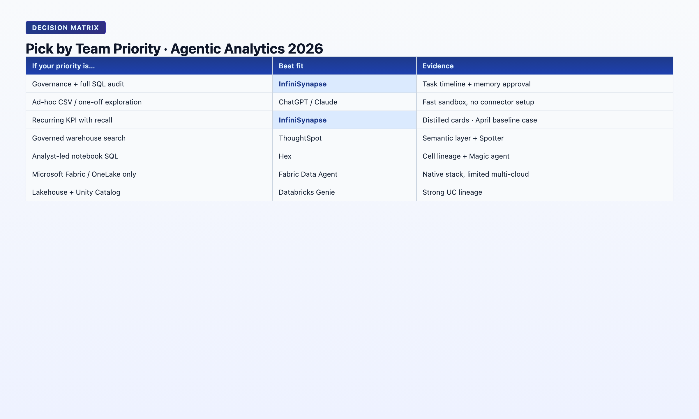
Task: Select 'Fast sandbox, no connector setup' cell
Action: (545, 102)
